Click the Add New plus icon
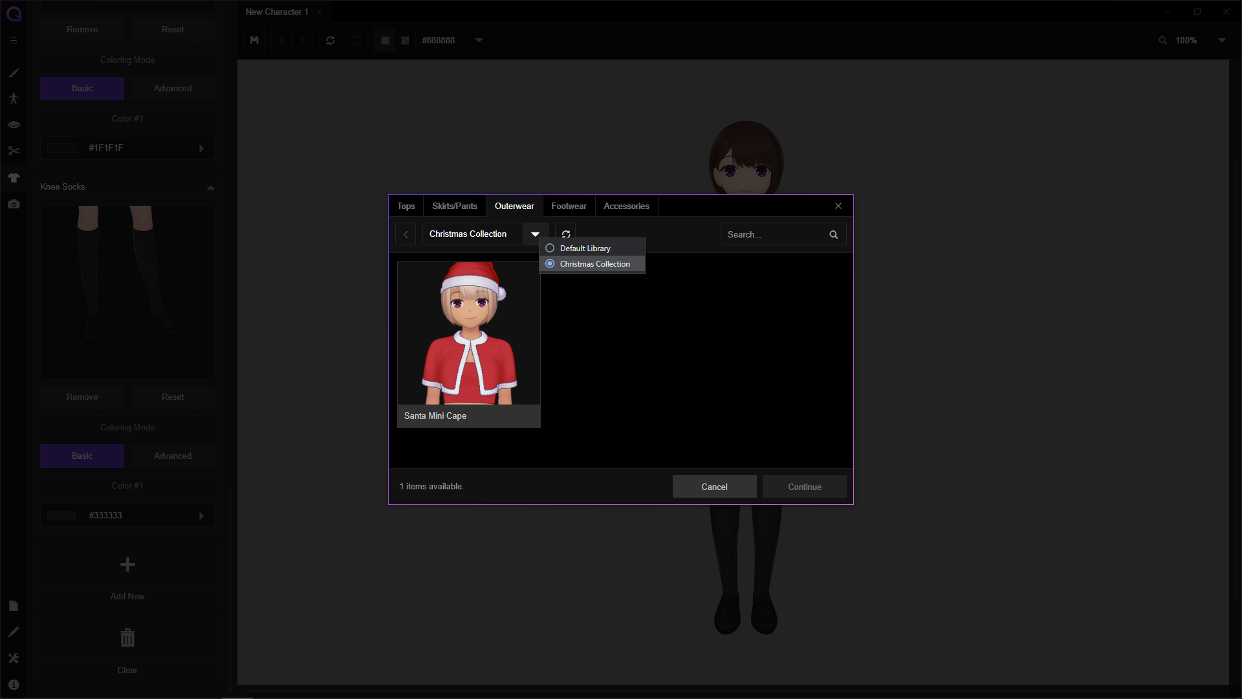 click(x=127, y=564)
